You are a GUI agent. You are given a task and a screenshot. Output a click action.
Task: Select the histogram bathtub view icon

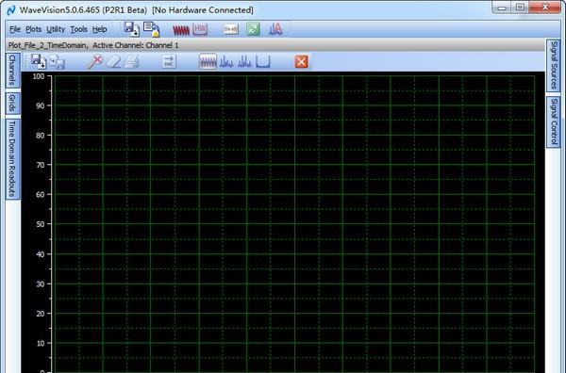[263, 61]
